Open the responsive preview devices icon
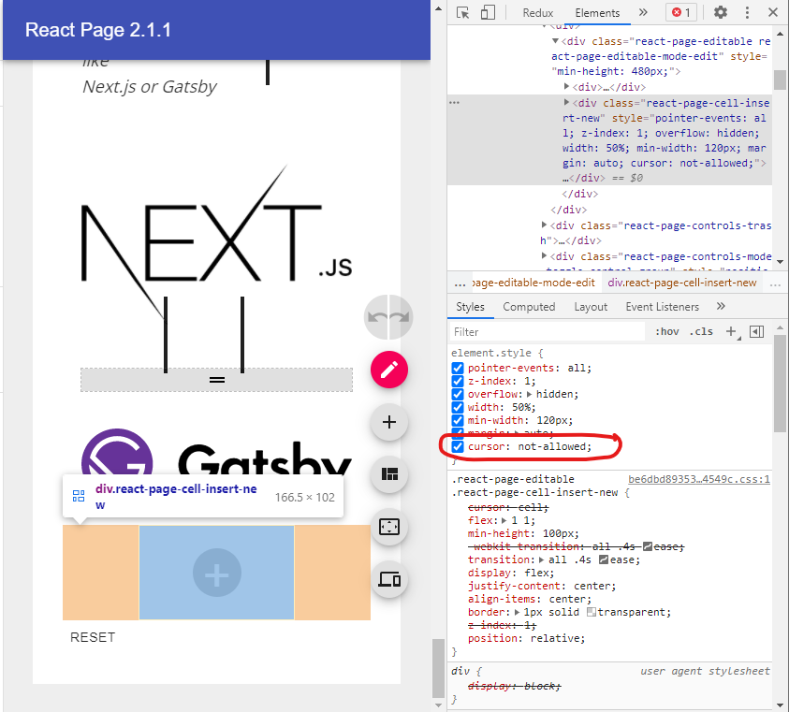This screenshot has width=789, height=712. coord(388,579)
